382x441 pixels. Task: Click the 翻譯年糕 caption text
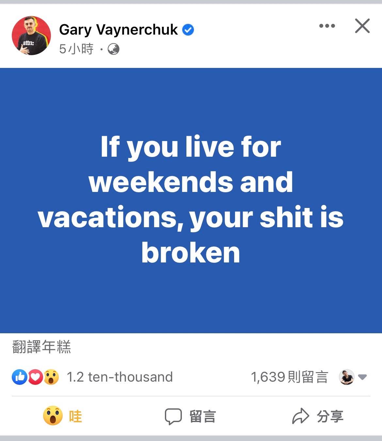[41, 347]
